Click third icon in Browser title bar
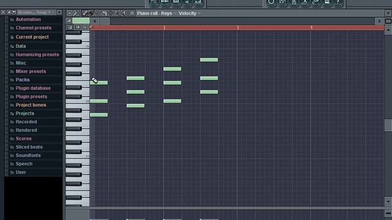 tap(14, 12)
